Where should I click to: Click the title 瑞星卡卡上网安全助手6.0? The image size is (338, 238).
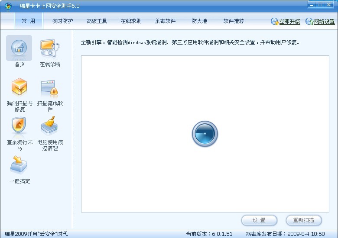pos(50,6)
